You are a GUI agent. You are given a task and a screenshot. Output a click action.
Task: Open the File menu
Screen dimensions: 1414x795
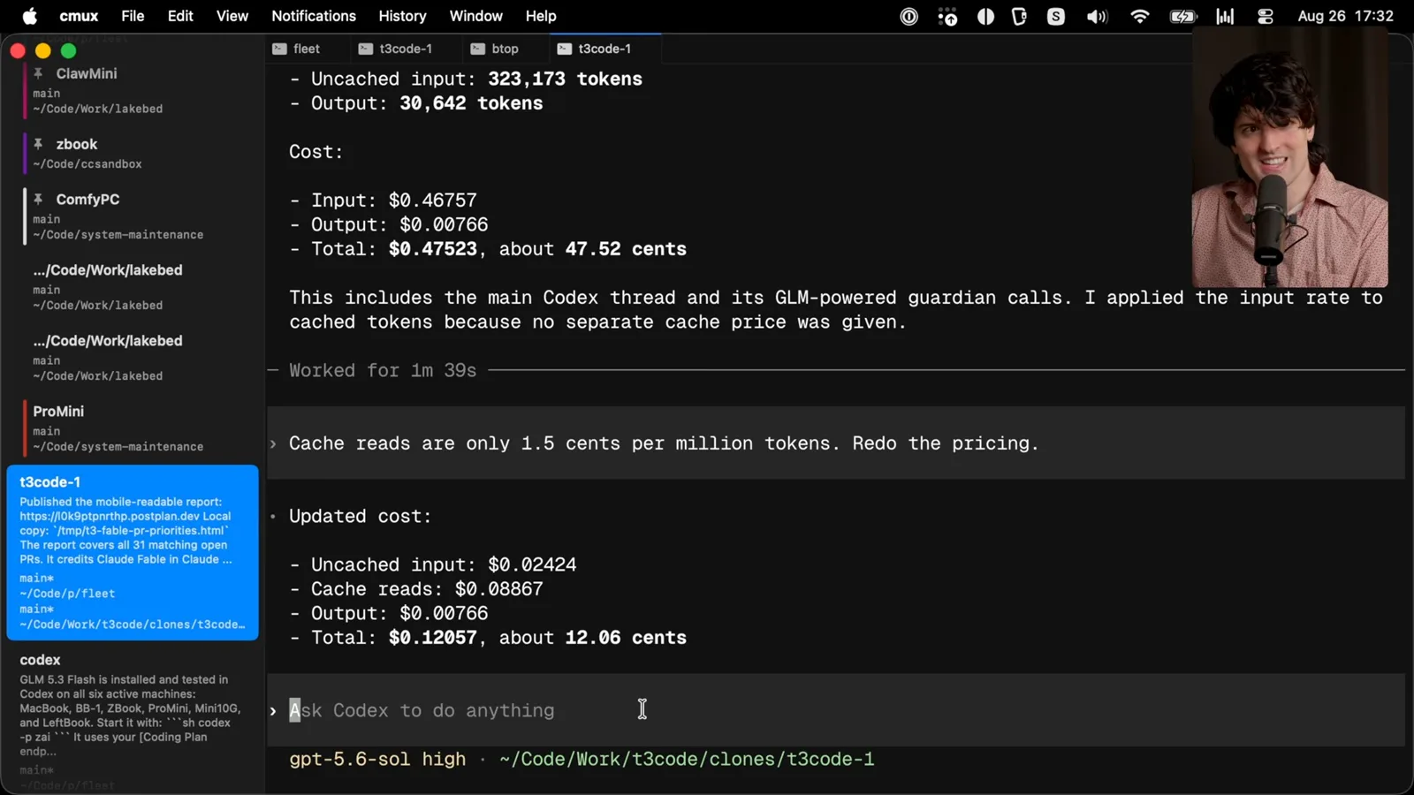(x=133, y=16)
